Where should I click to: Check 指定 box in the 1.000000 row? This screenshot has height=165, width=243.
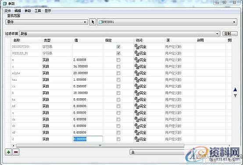[118, 79]
